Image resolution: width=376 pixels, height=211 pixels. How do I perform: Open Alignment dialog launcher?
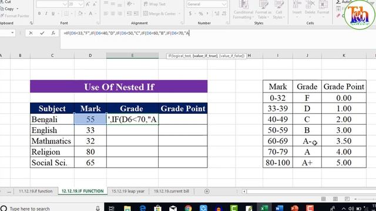182,23
